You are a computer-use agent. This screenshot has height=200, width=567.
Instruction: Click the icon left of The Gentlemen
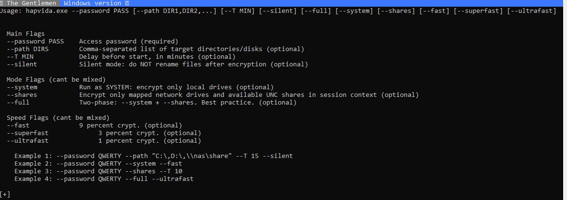(2, 3)
